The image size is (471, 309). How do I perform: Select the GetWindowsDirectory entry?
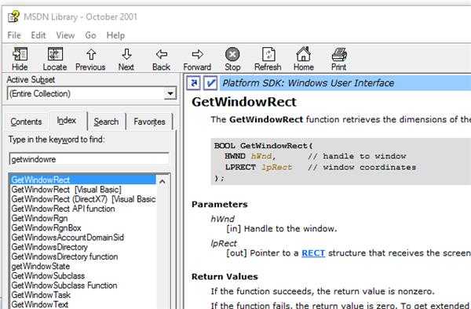pos(49,247)
